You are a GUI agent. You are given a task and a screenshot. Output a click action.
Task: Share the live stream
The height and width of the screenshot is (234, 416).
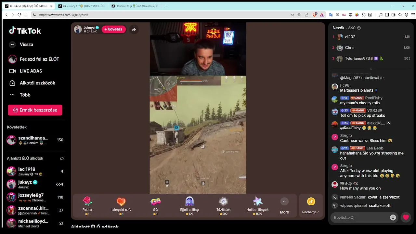click(134, 29)
